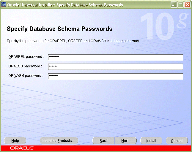
Task: Click the ORAWSM password field
Action: tap(116, 76)
